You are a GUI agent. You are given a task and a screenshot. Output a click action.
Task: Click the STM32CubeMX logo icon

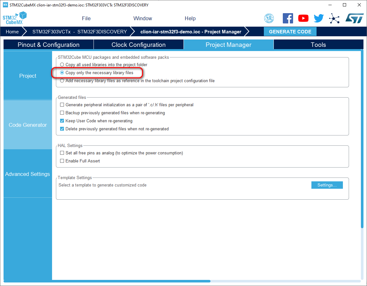(x=14, y=18)
